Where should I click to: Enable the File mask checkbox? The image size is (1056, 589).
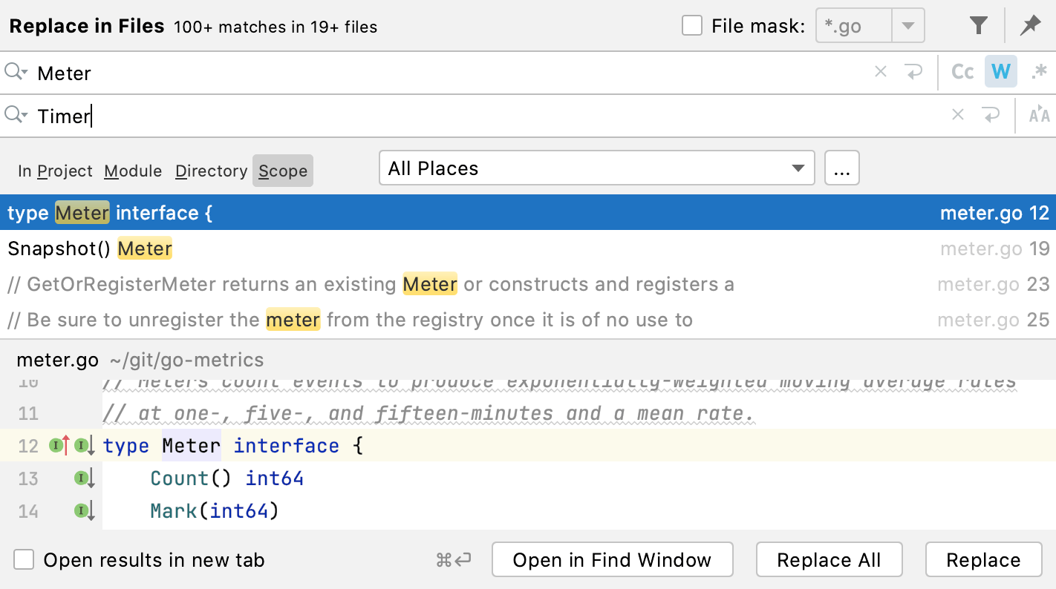(x=692, y=24)
